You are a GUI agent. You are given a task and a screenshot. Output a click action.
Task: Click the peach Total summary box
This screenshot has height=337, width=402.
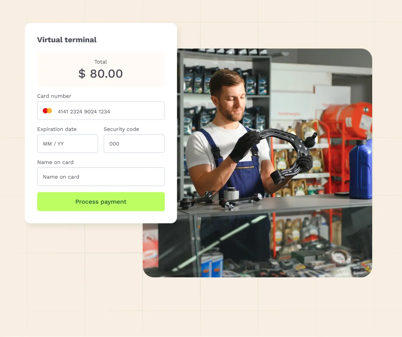coord(101,69)
